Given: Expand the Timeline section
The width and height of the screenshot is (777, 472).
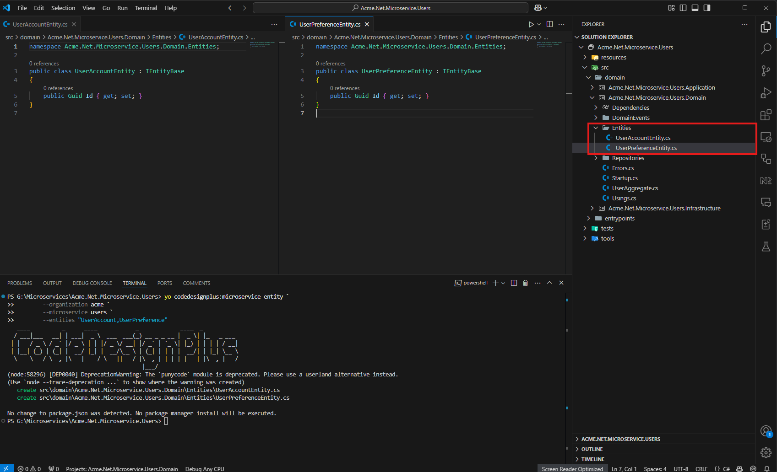Looking at the screenshot, I should click(x=663, y=459).
